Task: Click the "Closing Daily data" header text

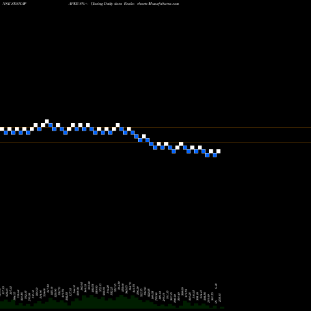Action: [x=106, y=4]
